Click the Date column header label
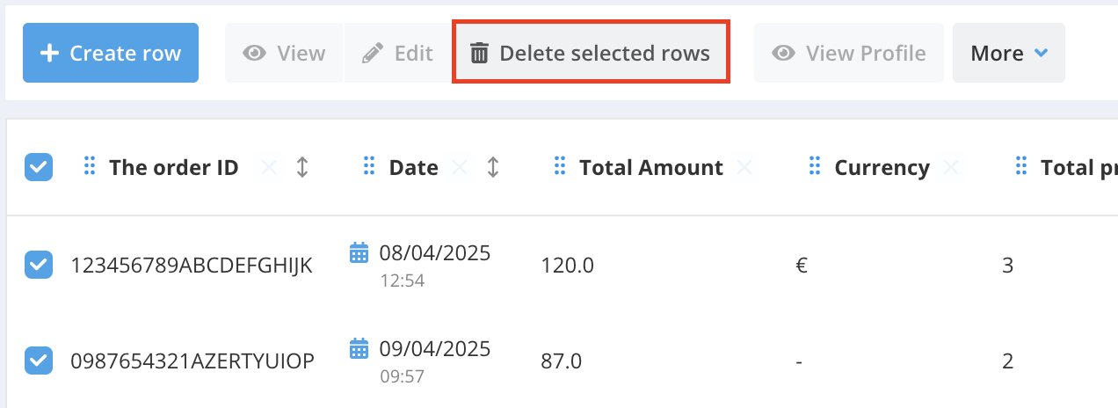The width and height of the screenshot is (1118, 408). tap(413, 167)
